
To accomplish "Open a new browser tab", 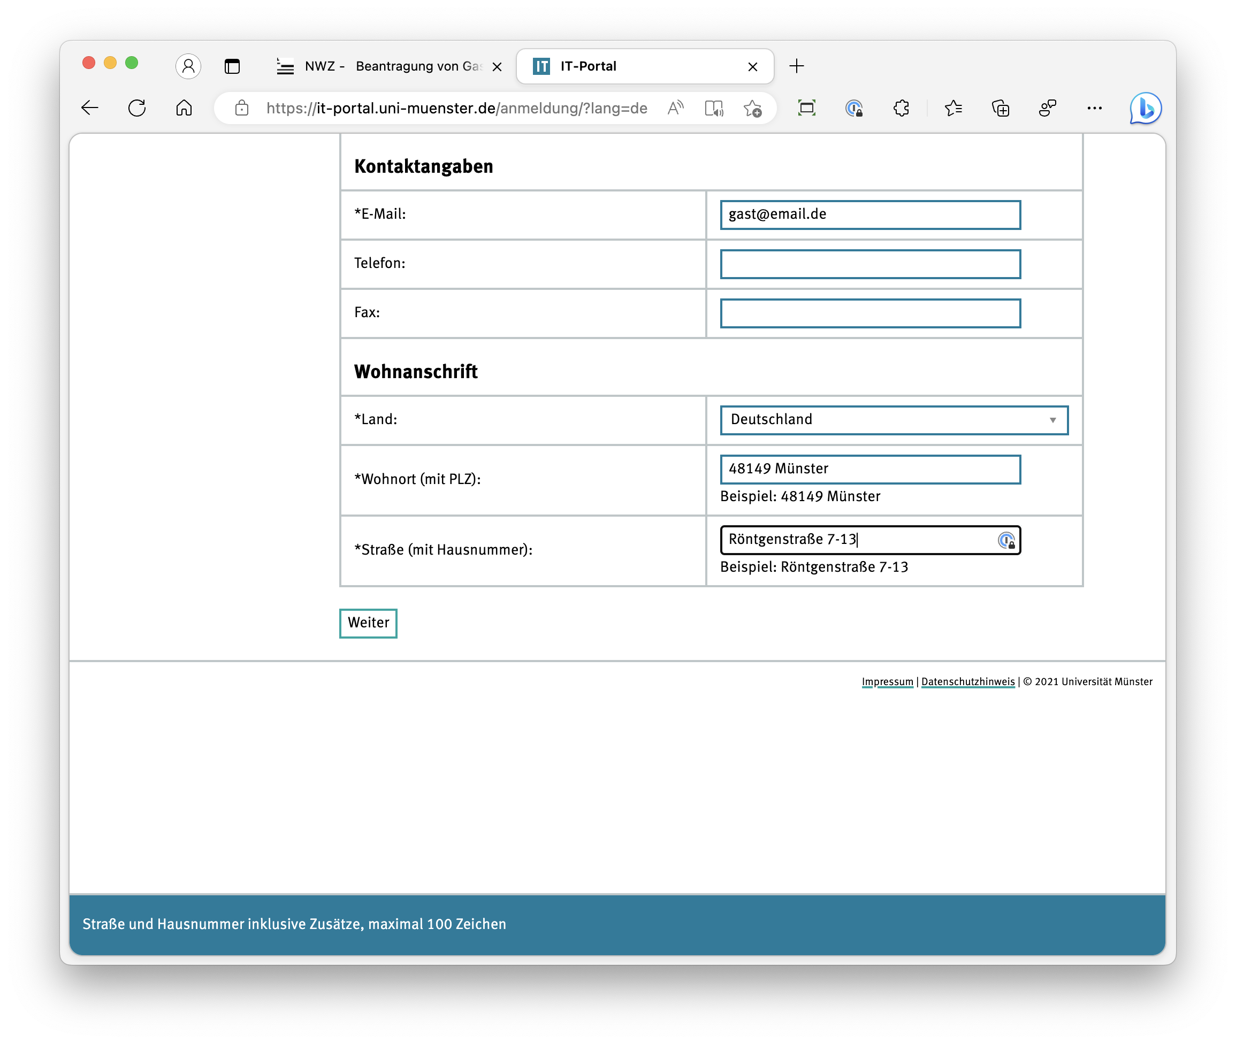I will 797,66.
